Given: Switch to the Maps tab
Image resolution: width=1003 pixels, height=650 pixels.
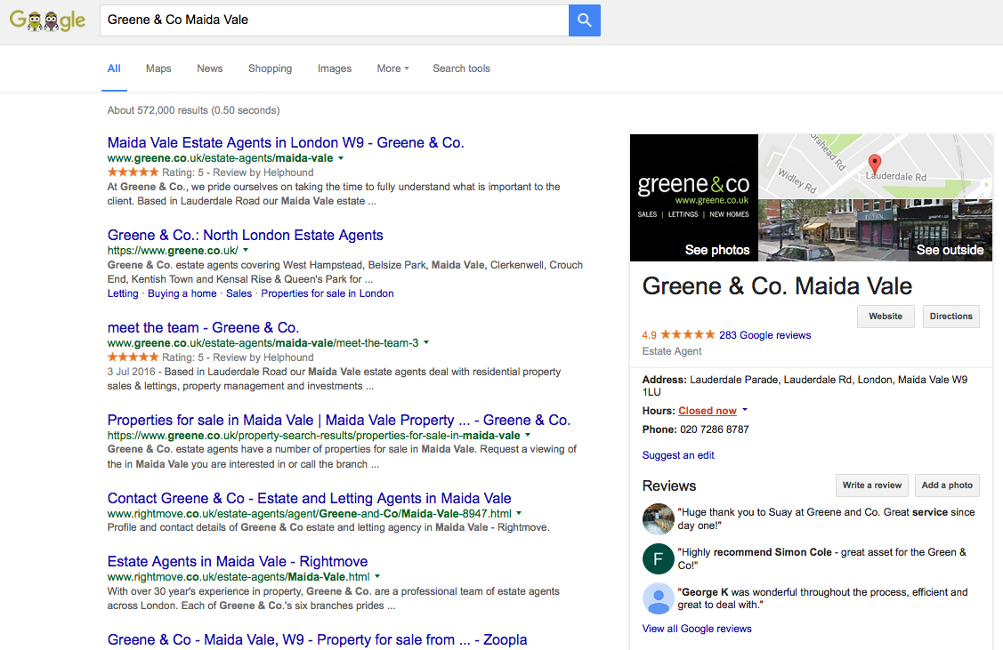Looking at the screenshot, I should tap(158, 68).
